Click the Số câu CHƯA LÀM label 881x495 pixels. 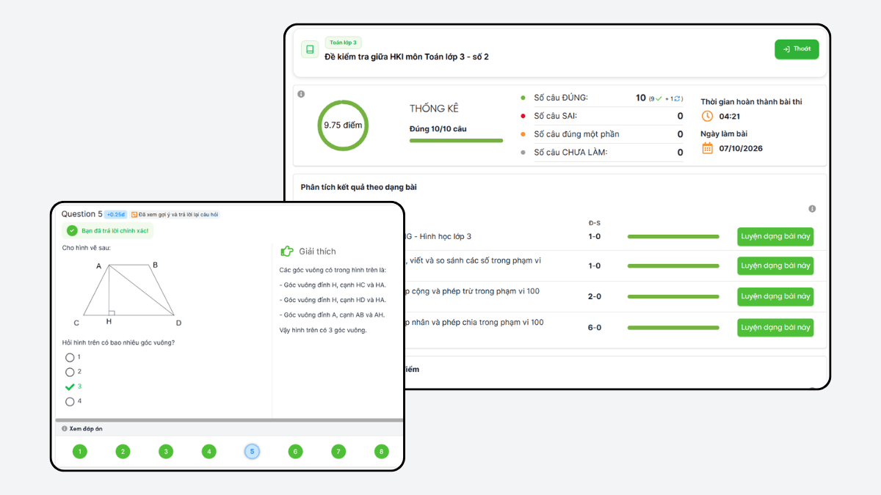coord(570,153)
